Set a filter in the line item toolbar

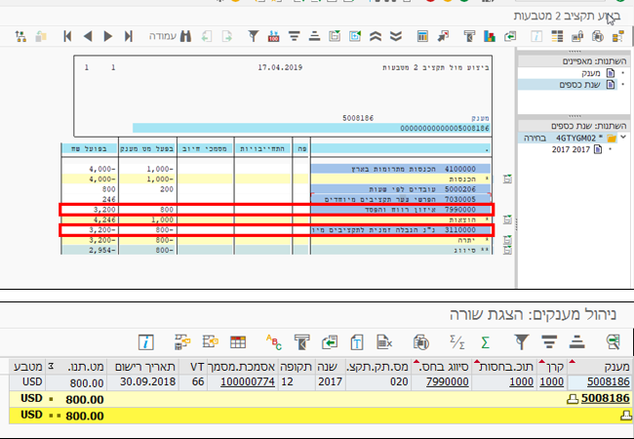522,342
